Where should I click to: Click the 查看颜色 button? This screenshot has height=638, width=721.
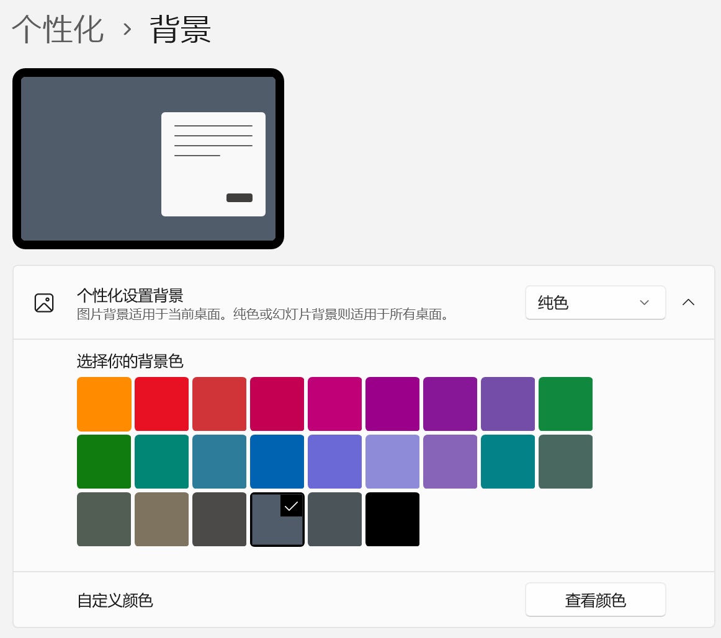pos(596,600)
